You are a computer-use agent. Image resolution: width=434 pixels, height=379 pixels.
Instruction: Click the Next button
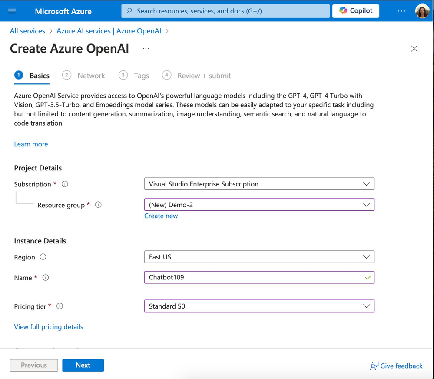coord(83,365)
